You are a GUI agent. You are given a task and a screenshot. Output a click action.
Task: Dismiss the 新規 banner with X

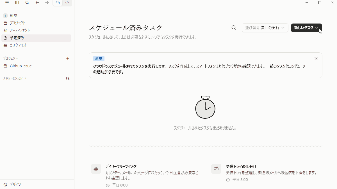316,59
